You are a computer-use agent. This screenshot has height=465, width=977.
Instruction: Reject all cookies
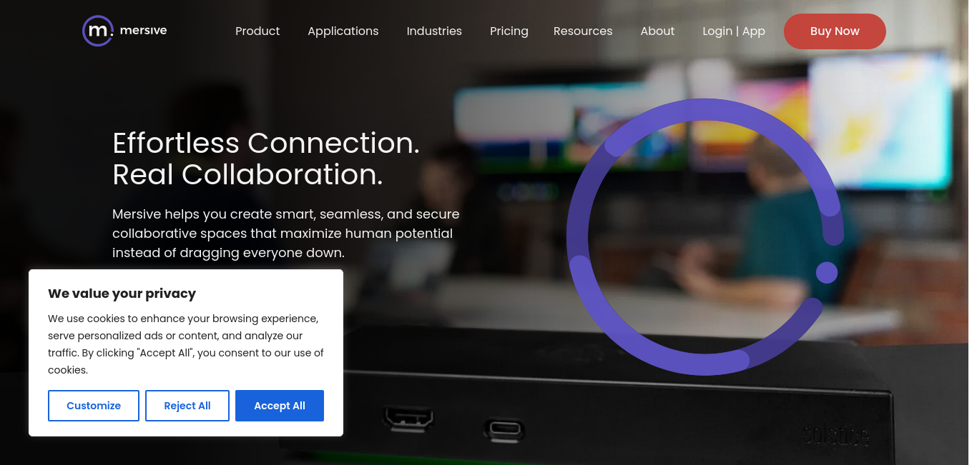point(187,406)
